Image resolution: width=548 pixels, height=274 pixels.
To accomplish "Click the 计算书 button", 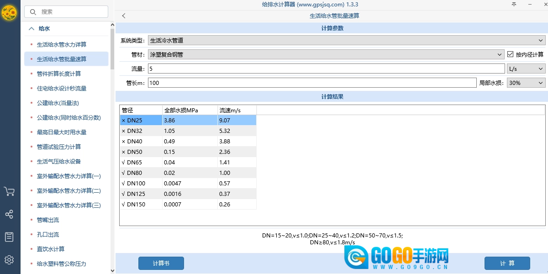I will click(x=161, y=263).
